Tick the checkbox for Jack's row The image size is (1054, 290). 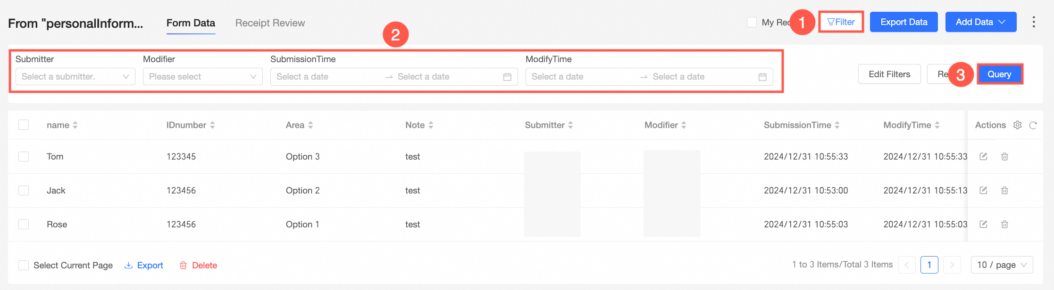coord(24,190)
